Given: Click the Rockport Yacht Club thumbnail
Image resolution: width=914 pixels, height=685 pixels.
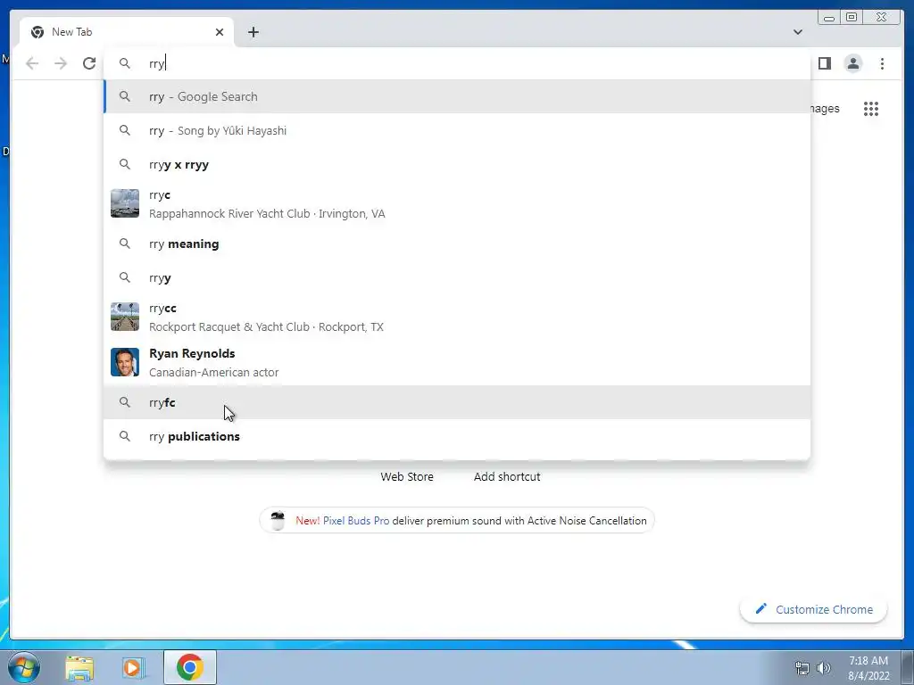Looking at the screenshot, I should 125,317.
